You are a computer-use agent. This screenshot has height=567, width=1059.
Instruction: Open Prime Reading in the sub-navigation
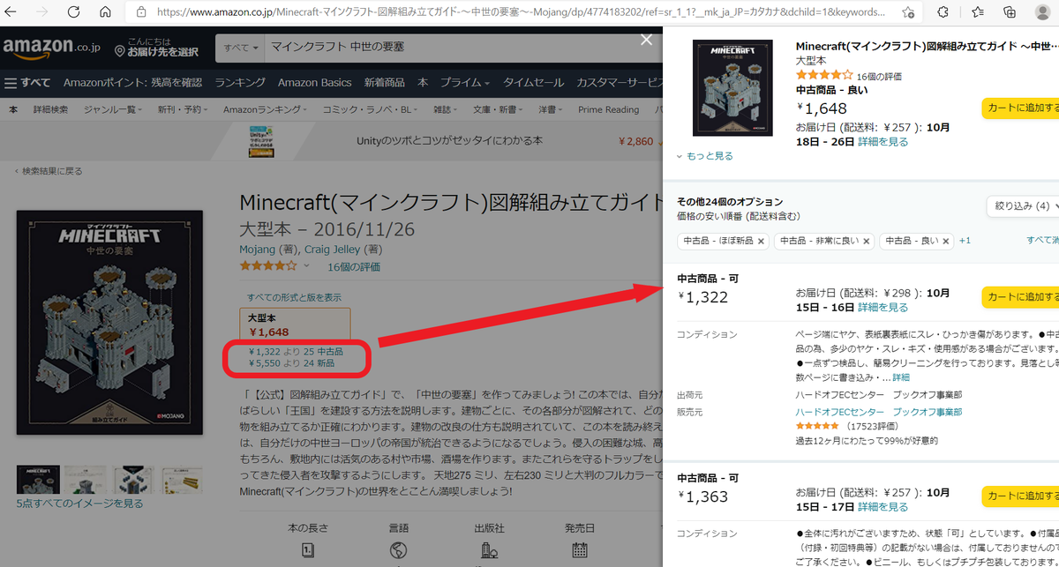pos(609,109)
